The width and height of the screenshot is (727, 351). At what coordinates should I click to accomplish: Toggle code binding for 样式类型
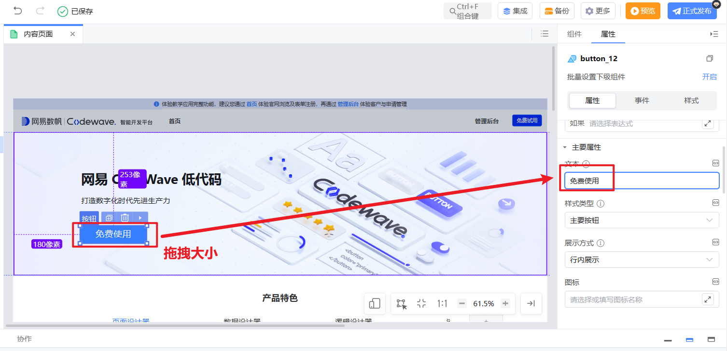pos(716,203)
